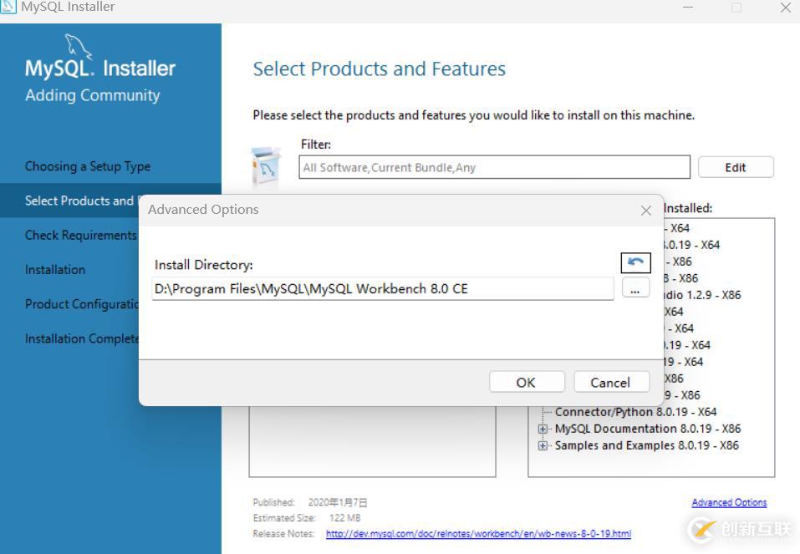Click the MySQL product filter icon
Viewport: 800px width, 554px height.
click(267, 165)
